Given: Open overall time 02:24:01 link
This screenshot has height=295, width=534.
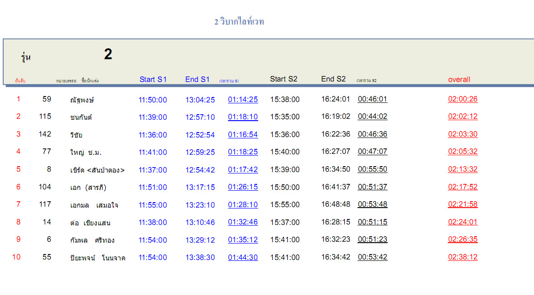Looking at the screenshot, I should coord(462,222).
